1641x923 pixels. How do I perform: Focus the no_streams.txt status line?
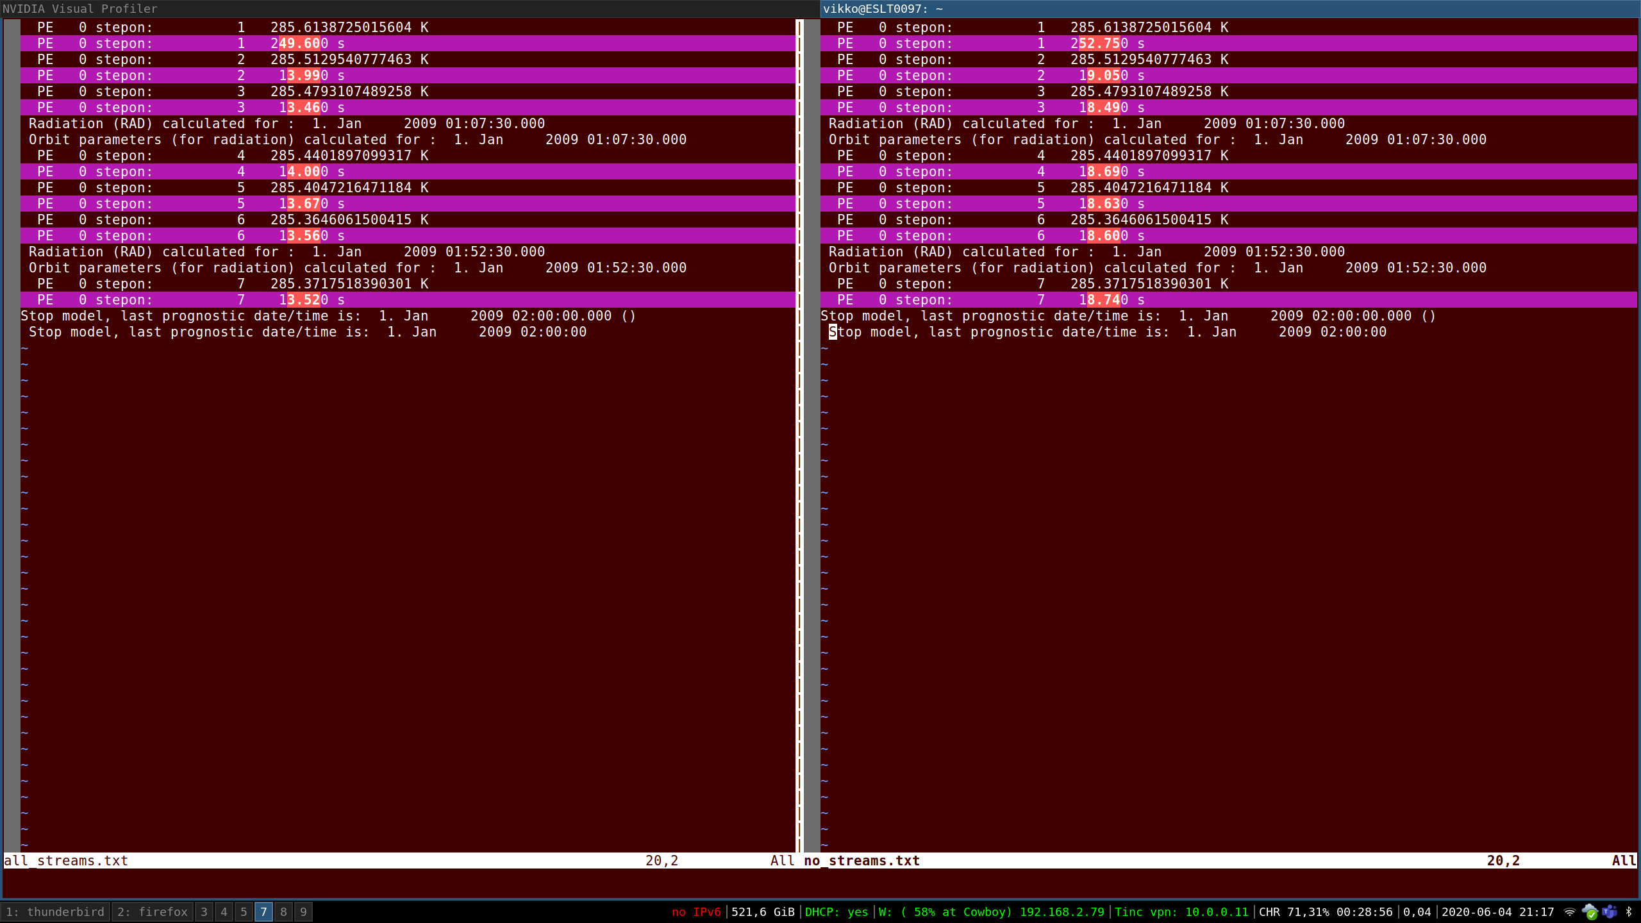(862, 860)
